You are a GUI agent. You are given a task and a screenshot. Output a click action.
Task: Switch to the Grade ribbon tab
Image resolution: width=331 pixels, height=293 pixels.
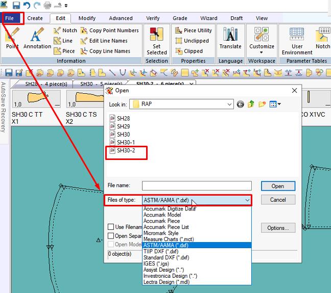point(180,18)
